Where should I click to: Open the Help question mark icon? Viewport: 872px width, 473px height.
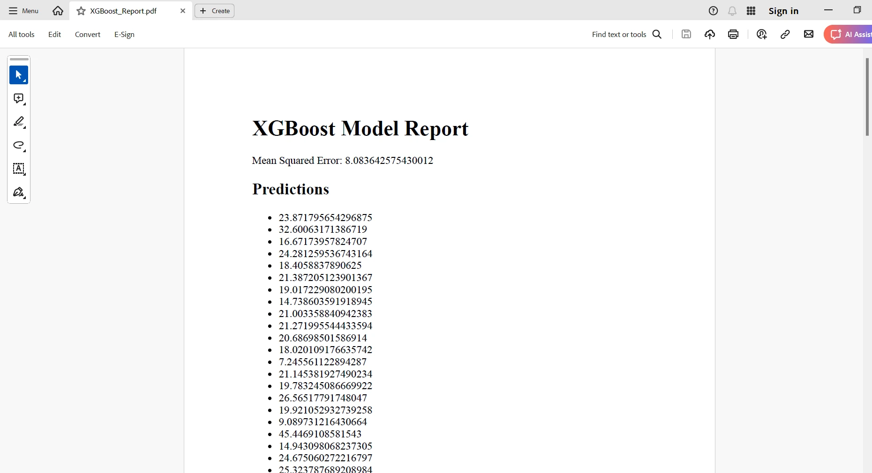point(713,11)
